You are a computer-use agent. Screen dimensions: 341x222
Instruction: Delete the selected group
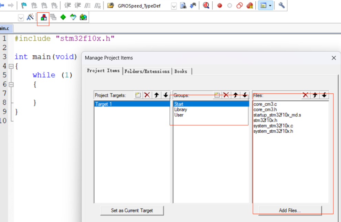coord(226,95)
